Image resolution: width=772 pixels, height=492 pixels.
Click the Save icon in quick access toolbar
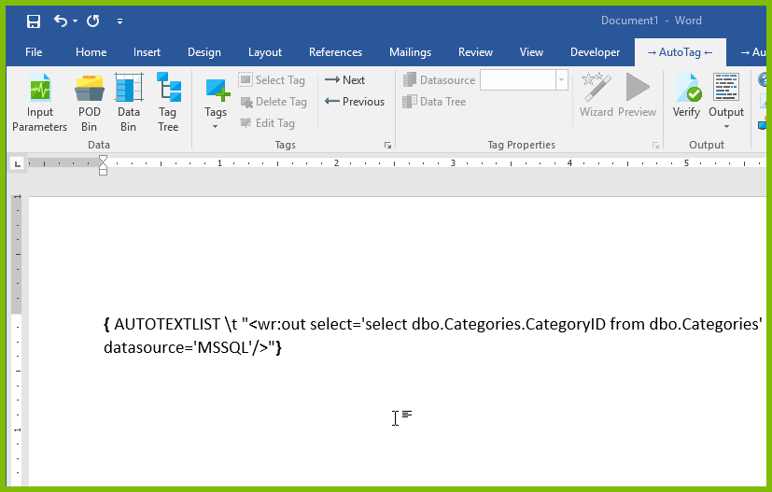pyautogui.click(x=33, y=21)
